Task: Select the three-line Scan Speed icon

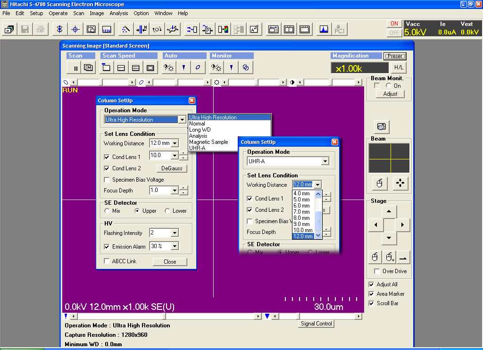Action: tap(135, 68)
